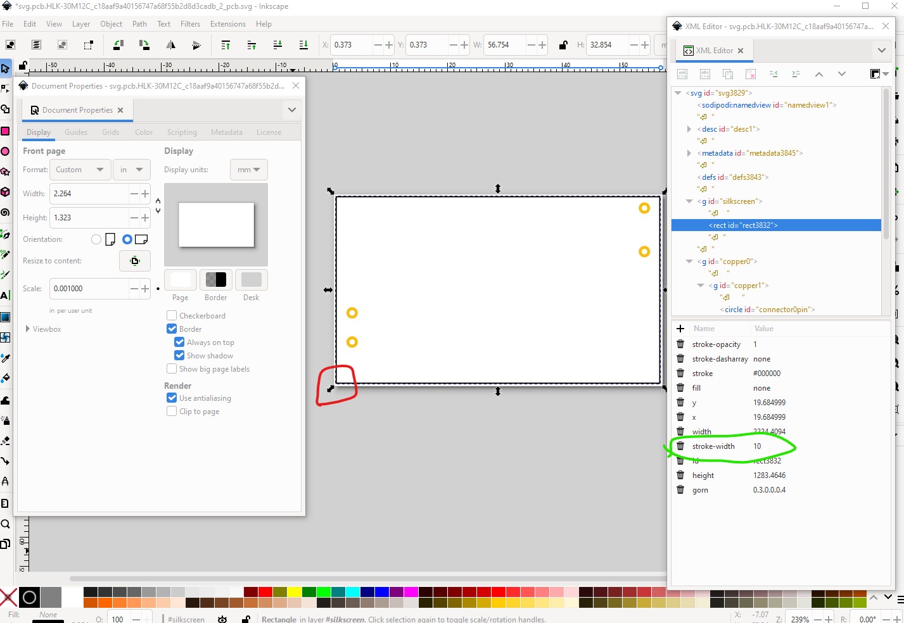904x623 pixels.
Task: Click Select all in all layers icon
Action: 37,45
